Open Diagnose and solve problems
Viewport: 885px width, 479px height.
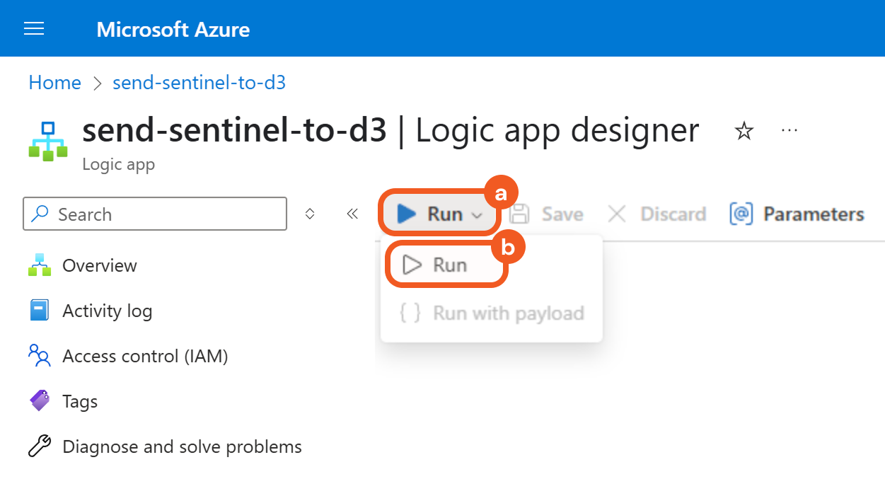(182, 447)
